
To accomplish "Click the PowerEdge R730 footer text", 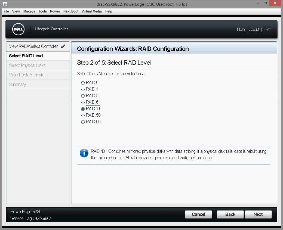I will tap(26, 212).
